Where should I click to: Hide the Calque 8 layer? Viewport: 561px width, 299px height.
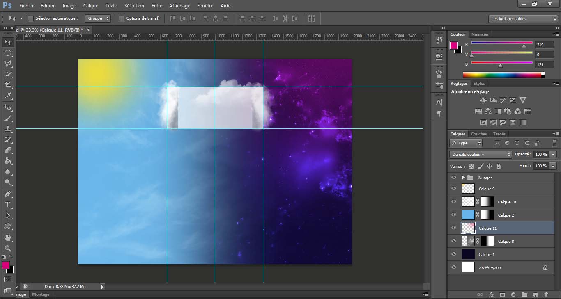[453, 241]
